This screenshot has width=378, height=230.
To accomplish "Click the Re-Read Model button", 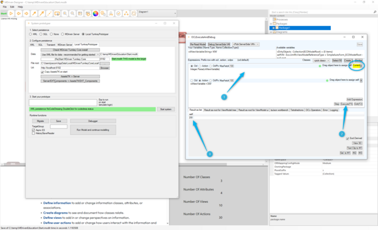I will [198, 44].
